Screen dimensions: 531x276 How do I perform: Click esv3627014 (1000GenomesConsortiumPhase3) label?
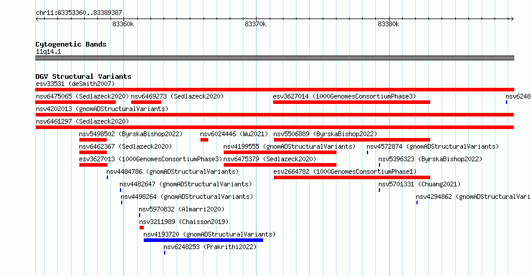(x=344, y=96)
